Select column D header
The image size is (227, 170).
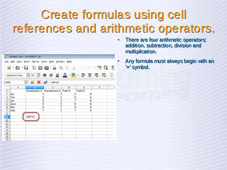point(68,87)
